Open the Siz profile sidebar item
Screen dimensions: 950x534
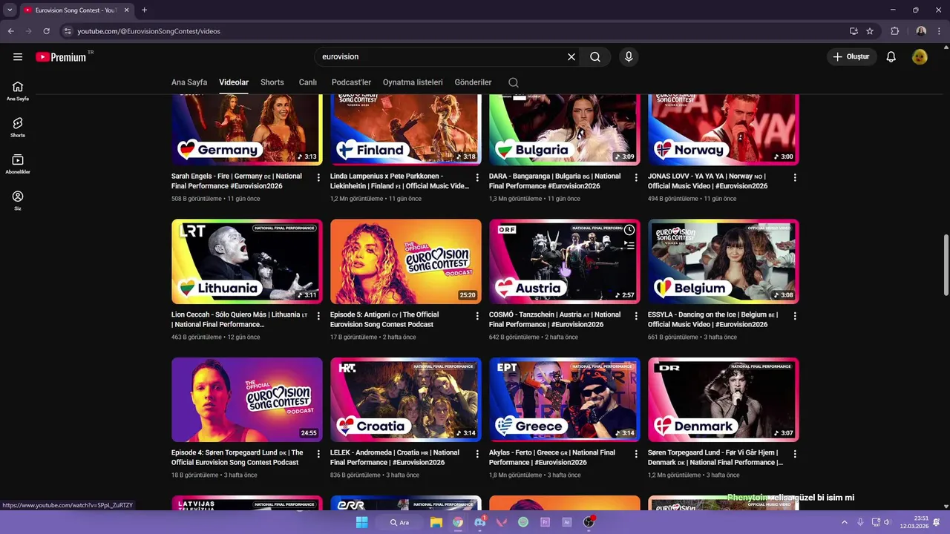coord(18,201)
